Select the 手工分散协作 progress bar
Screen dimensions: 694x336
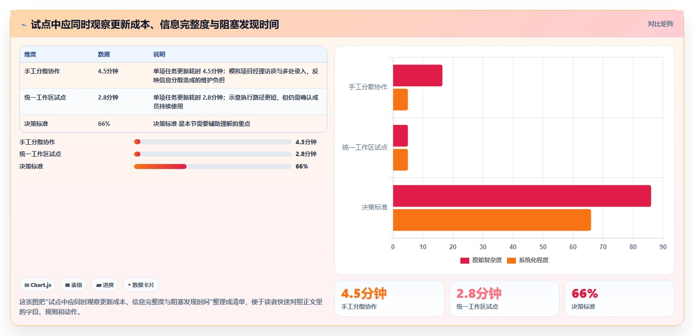213,142
